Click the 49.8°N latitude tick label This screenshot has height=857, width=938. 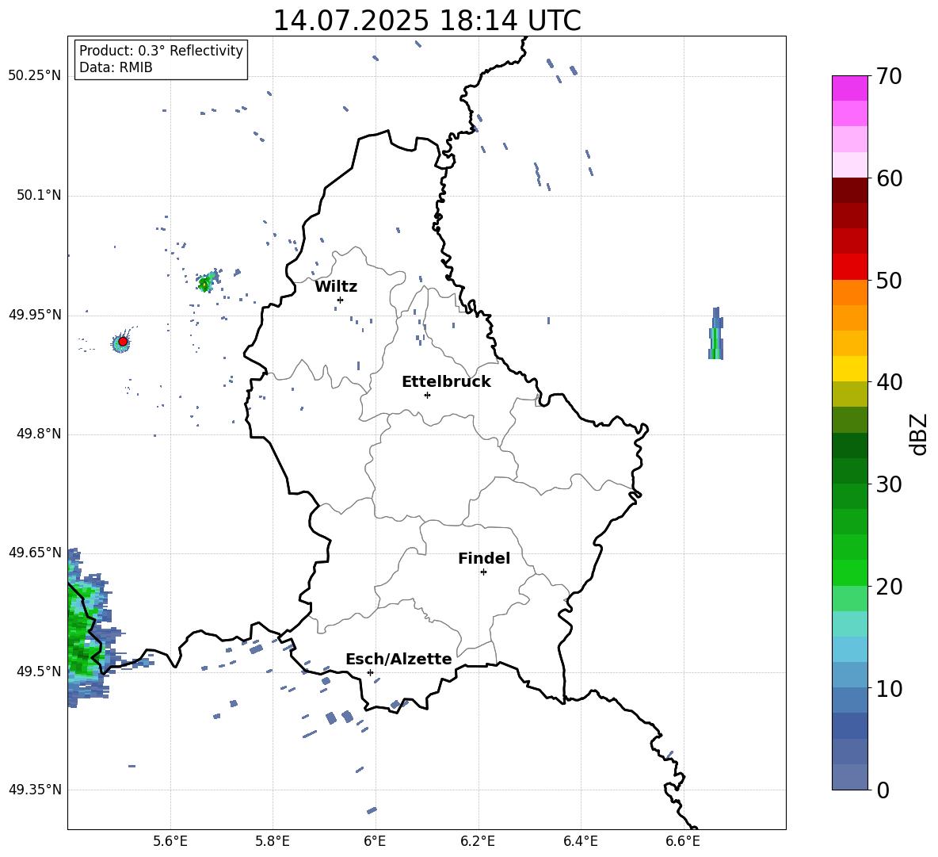[39, 434]
